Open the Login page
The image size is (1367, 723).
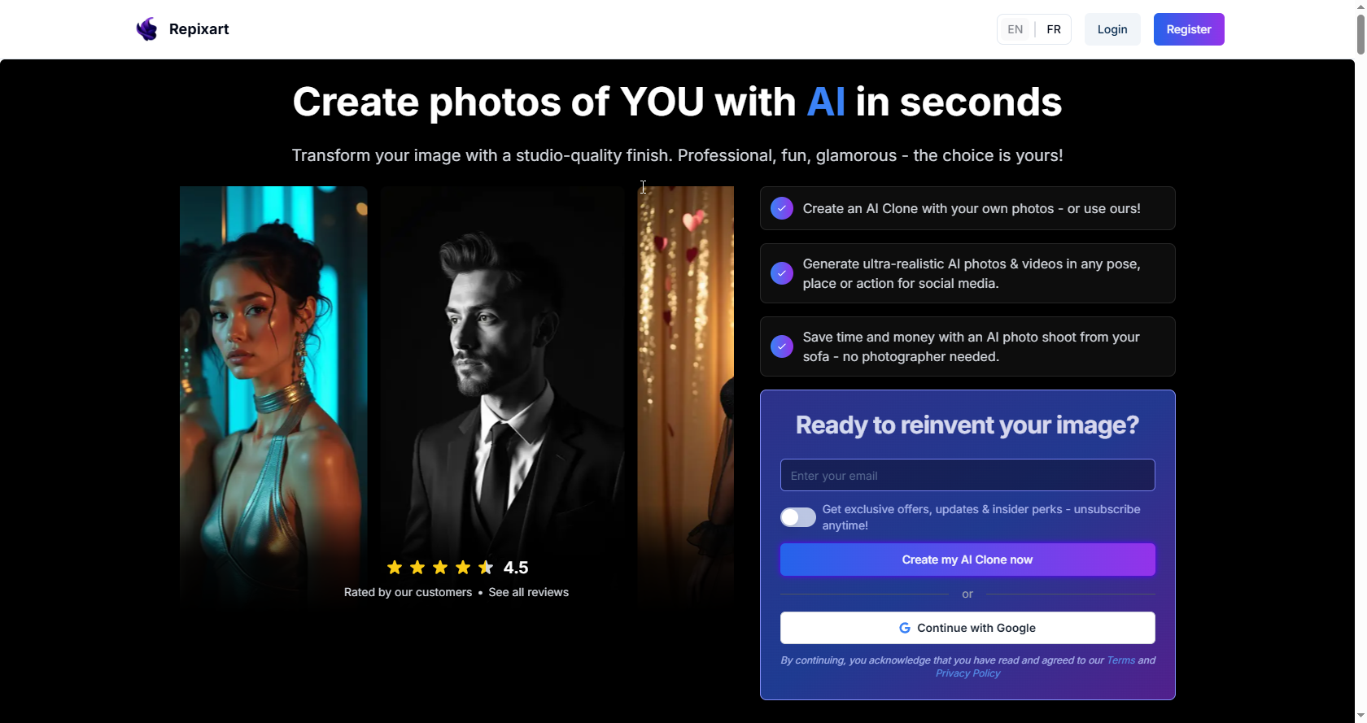pos(1112,29)
